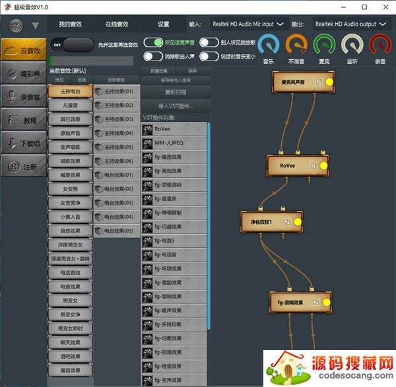Open the input device dropdown
The width and height of the screenshot is (396, 387).
click(x=247, y=24)
